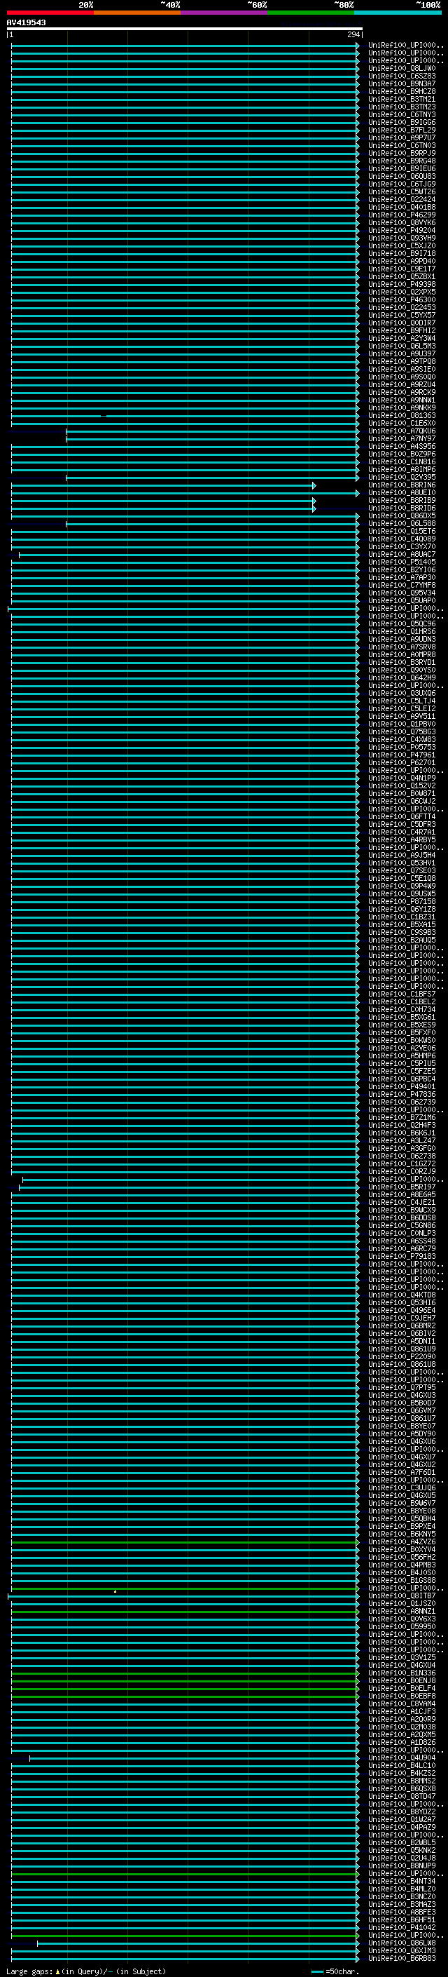Click the UniRef100_B5RI97 label
This screenshot has width=448, height=1977.
tap(401, 1187)
